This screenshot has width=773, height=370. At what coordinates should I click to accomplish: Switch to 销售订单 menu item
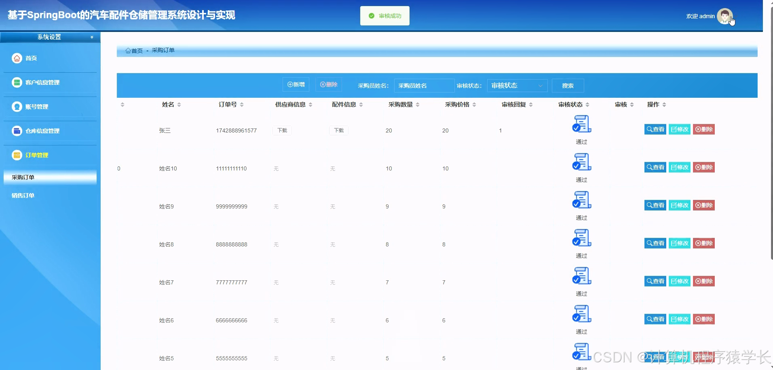tap(23, 195)
